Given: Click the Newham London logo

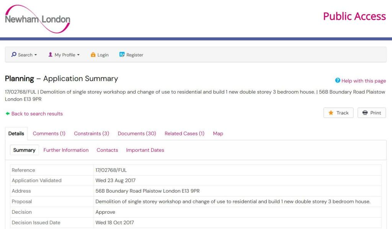Looking at the screenshot, I should pos(38,19).
